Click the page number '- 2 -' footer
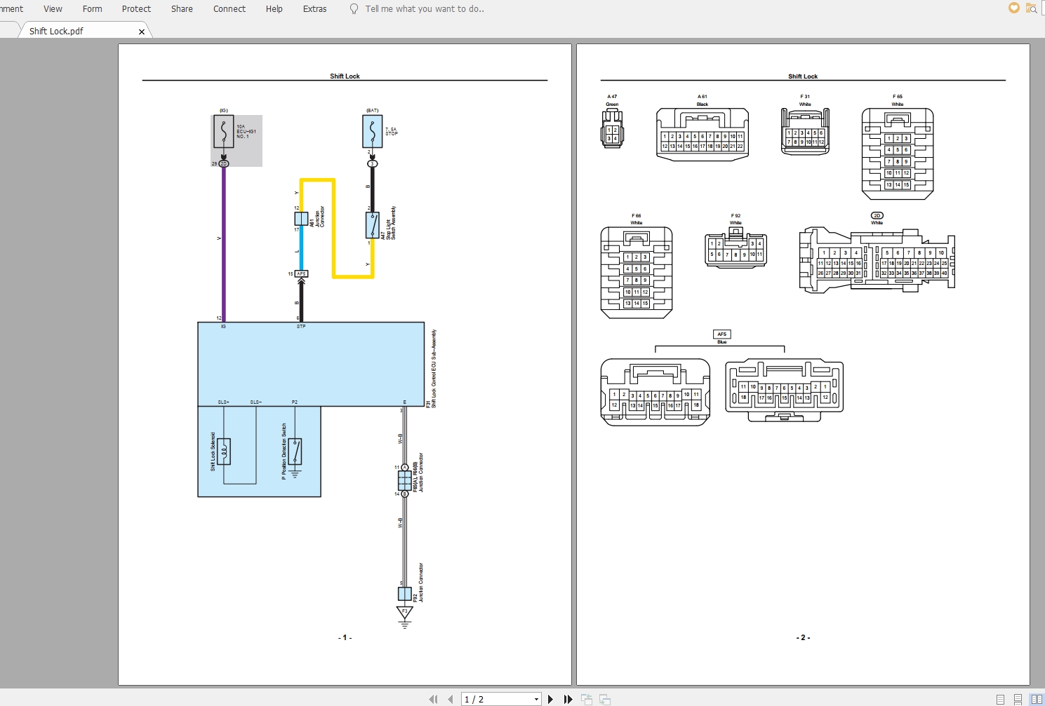The height and width of the screenshot is (706, 1045). 803,637
